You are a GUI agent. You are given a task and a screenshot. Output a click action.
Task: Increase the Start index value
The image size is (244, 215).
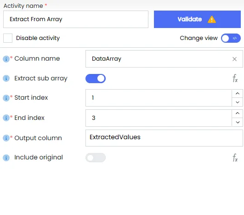pyautogui.click(x=237, y=94)
